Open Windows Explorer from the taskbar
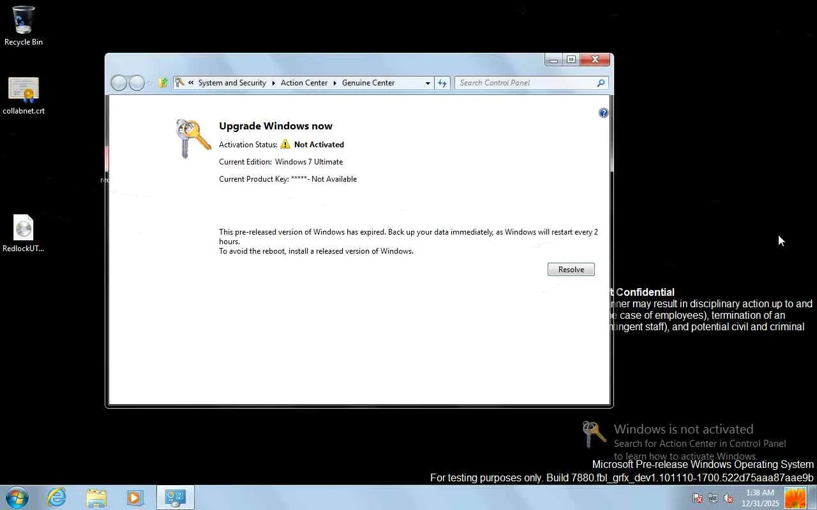This screenshot has width=817, height=510. click(x=96, y=497)
